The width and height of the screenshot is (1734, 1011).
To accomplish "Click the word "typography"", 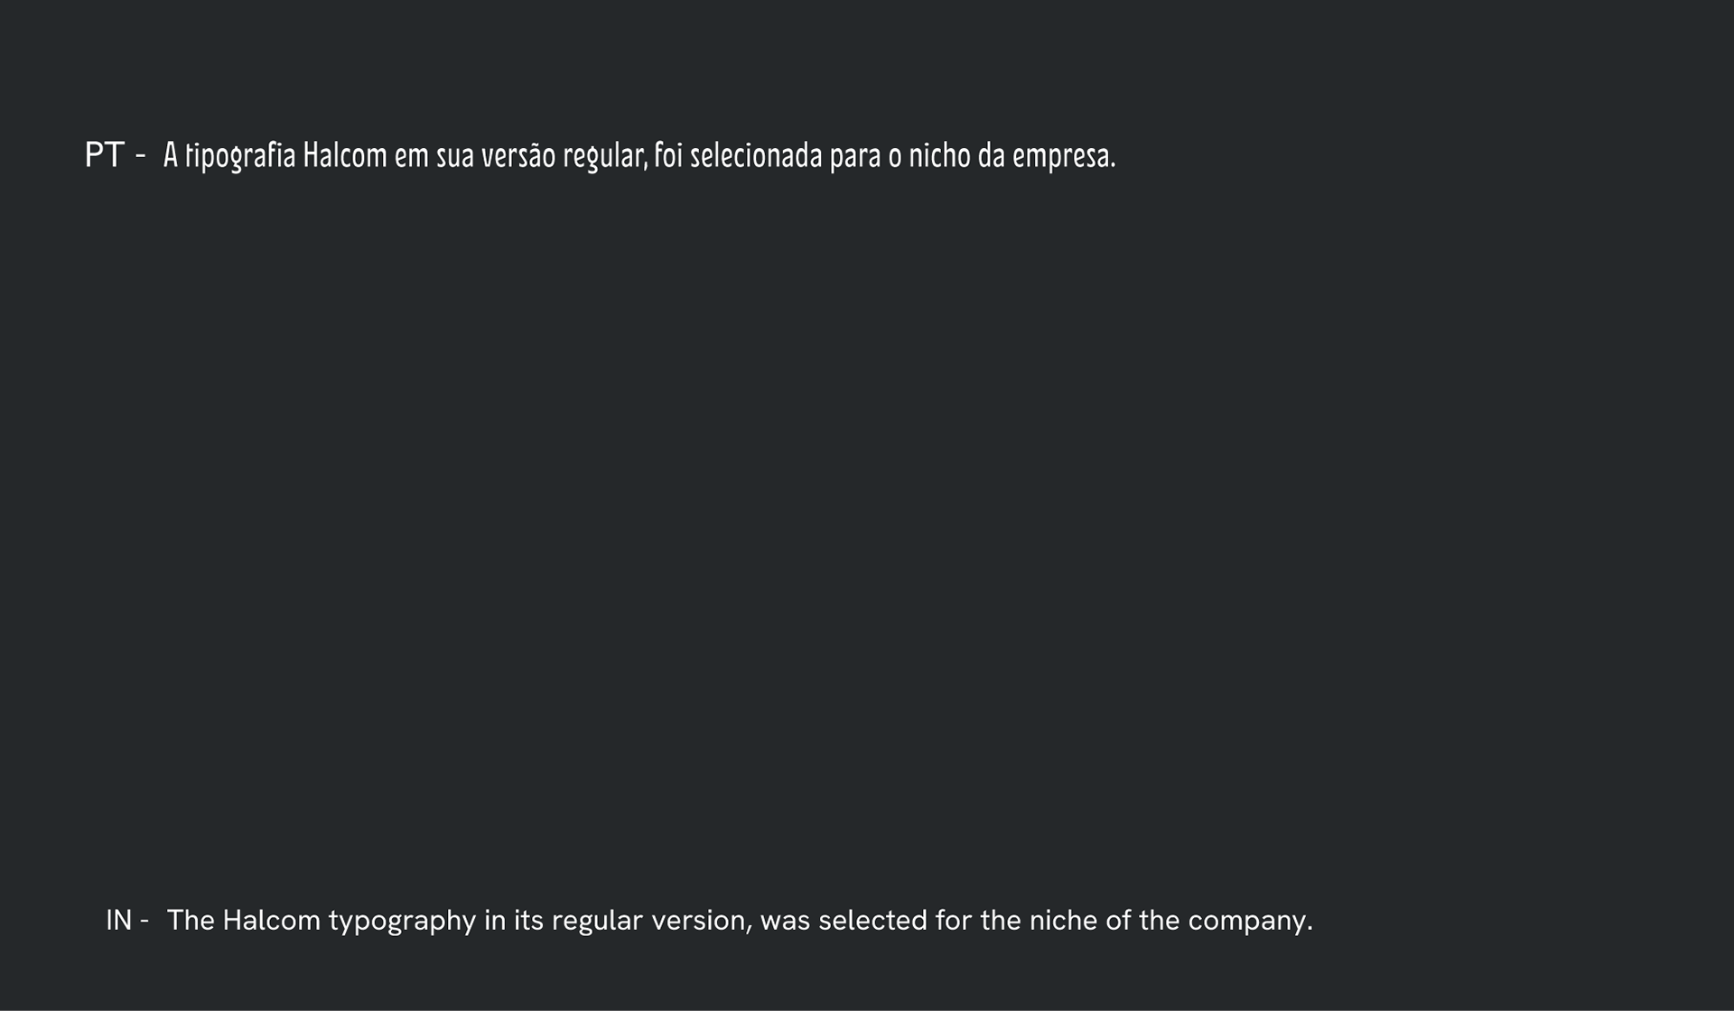I will pos(402,921).
